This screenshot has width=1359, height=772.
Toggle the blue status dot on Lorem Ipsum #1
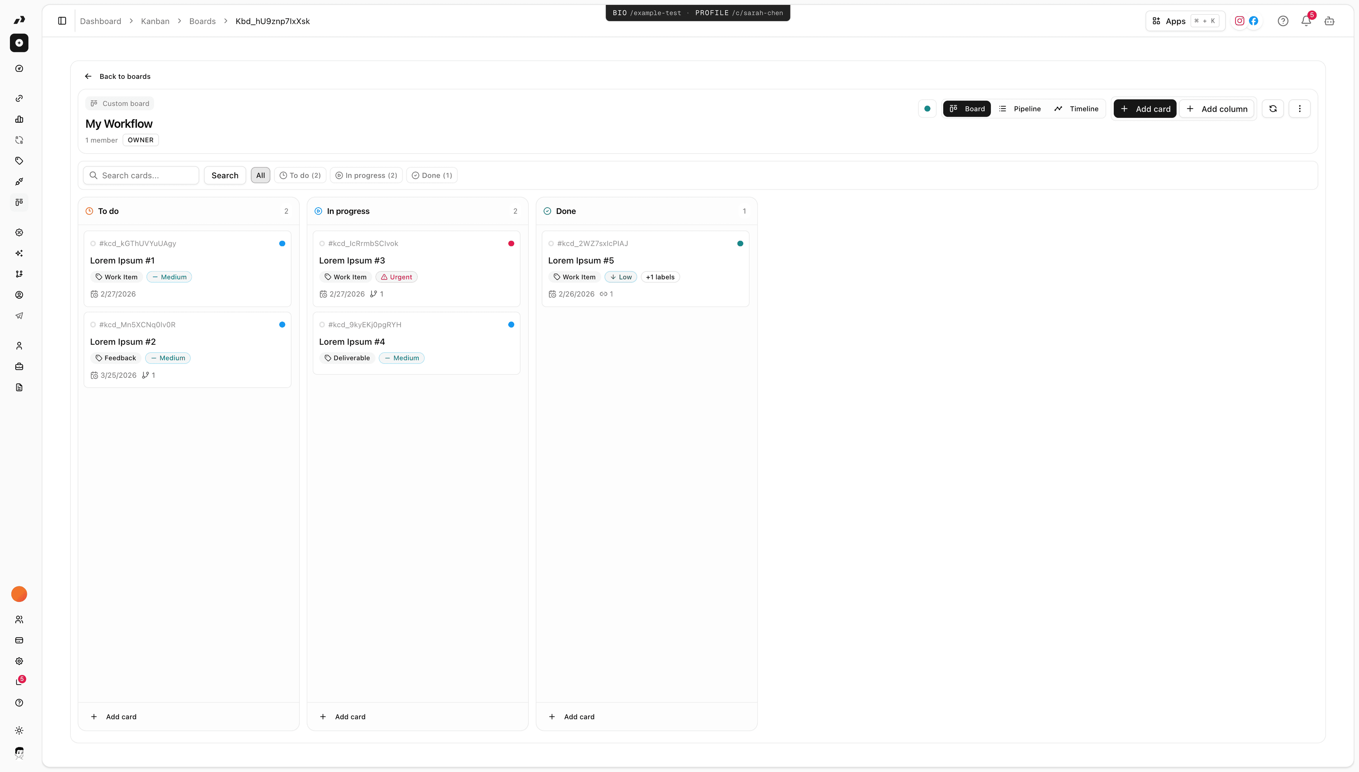pyautogui.click(x=282, y=243)
